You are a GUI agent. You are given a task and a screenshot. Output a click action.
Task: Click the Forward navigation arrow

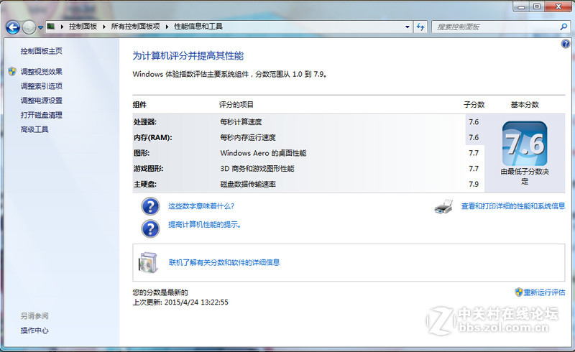click(x=29, y=27)
